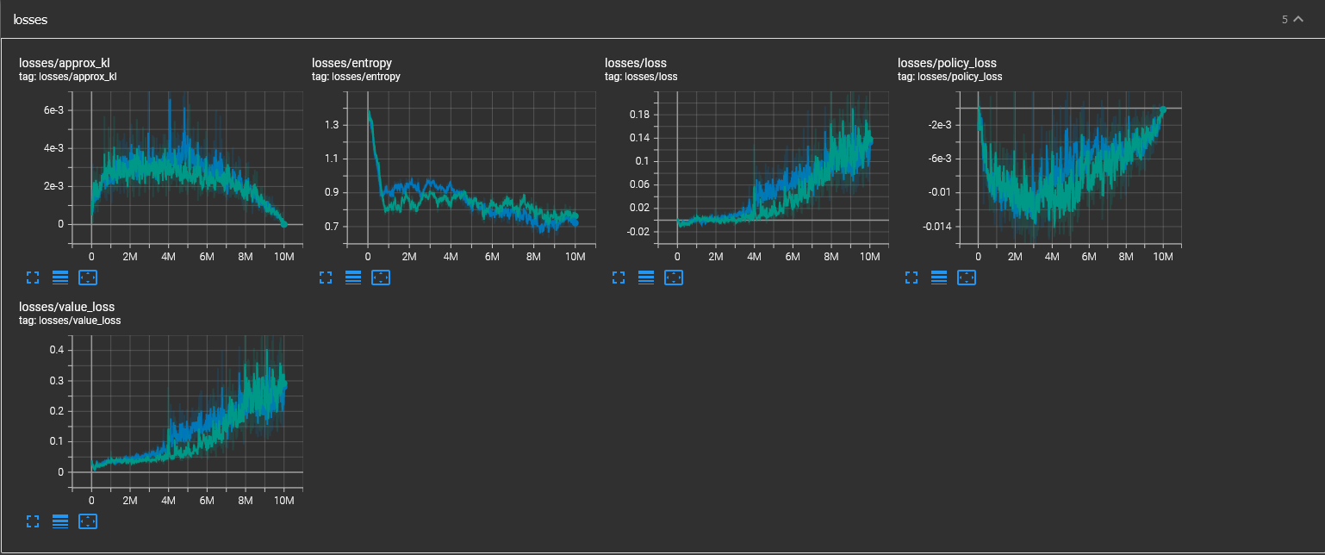Click the losses/approx_kl chart title
Screen dimensions: 1325x555
tap(65, 63)
